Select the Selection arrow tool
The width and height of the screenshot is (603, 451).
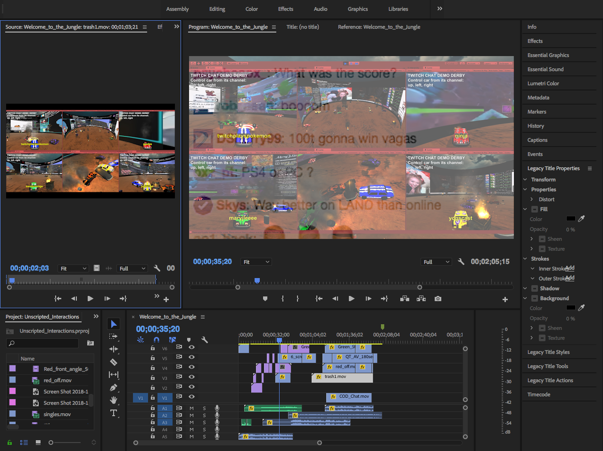114,324
